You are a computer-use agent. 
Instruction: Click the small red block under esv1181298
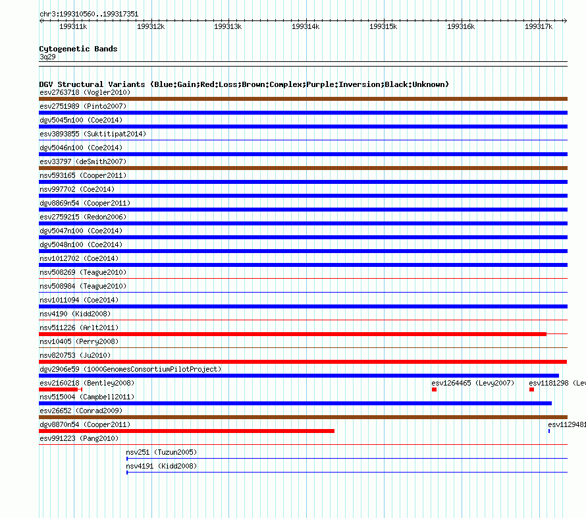532,389
